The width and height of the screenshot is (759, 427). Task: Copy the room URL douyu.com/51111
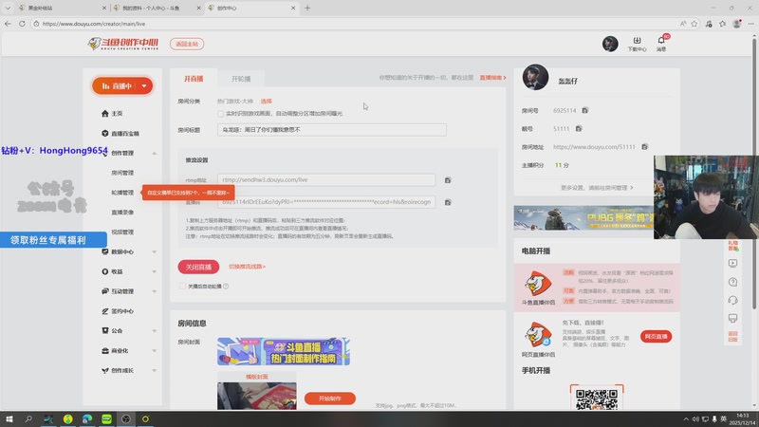pyautogui.click(x=644, y=147)
